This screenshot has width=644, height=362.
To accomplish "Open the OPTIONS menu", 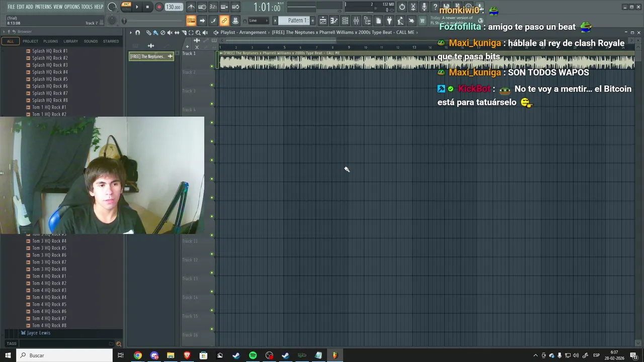I will tap(72, 7).
